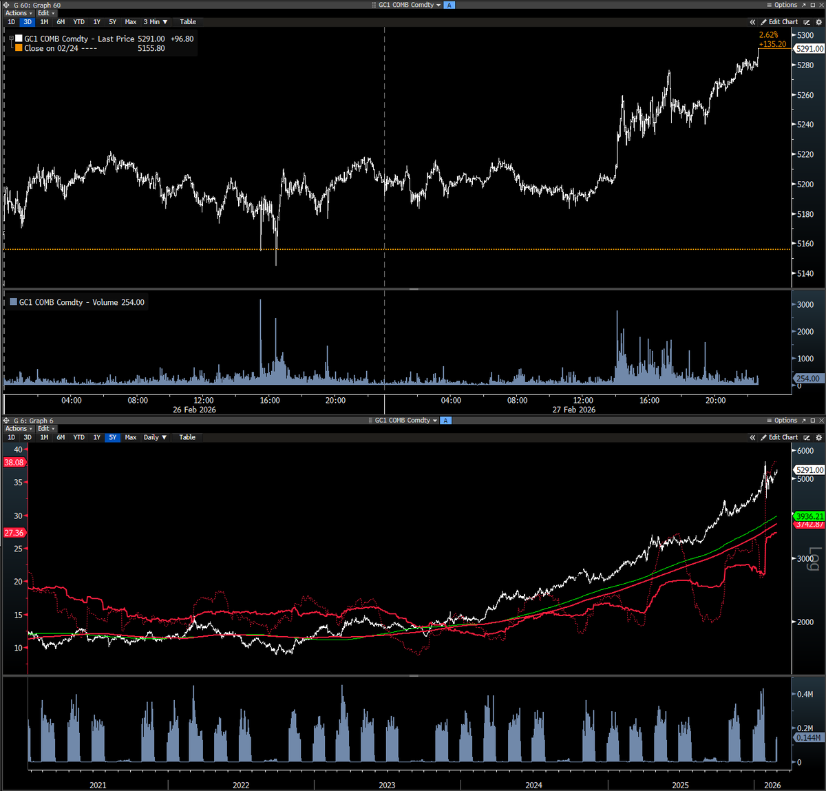Pop out Graph 6 panel with arrow icon
The width and height of the screenshot is (826, 791).
(803, 420)
